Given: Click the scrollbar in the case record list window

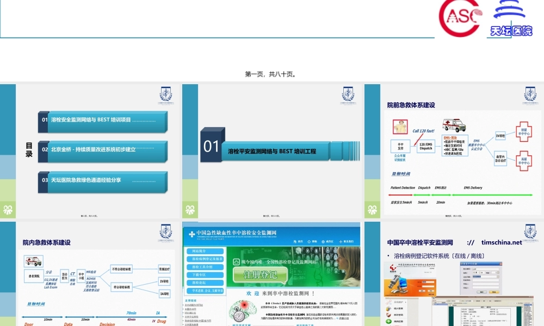Looking at the screenshot, I should coord(522,313).
